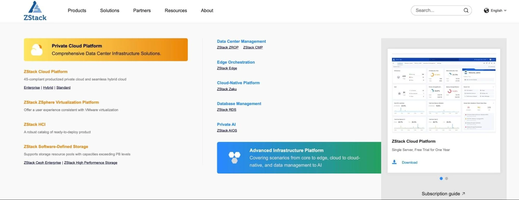Open ZStack Cloud Platform heading link
This screenshot has width=519, height=200.
pos(46,72)
